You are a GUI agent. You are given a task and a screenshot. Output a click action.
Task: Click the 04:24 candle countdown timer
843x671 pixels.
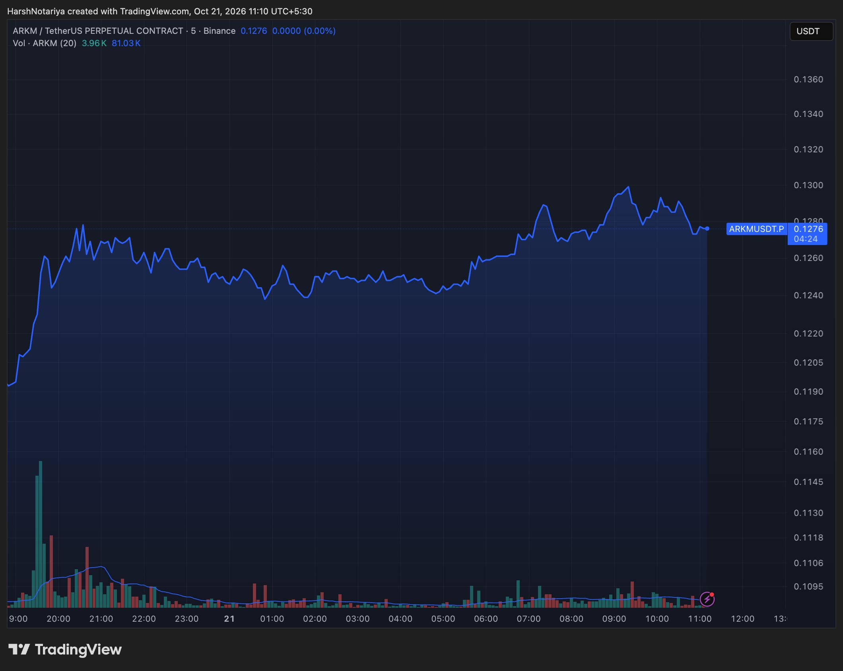point(806,239)
